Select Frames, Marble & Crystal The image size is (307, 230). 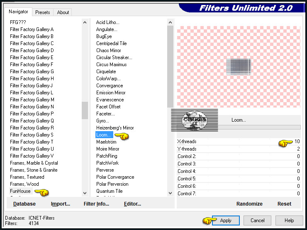34,163
